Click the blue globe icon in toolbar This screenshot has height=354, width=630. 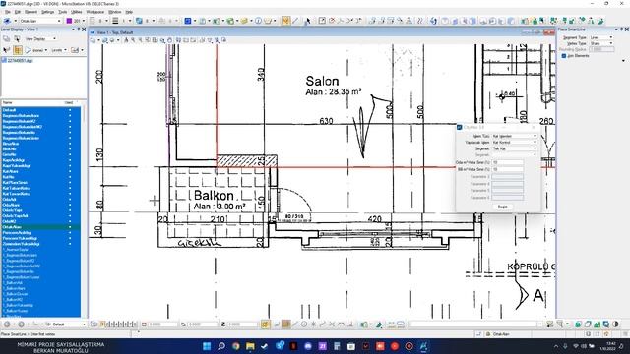[x=433, y=21]
